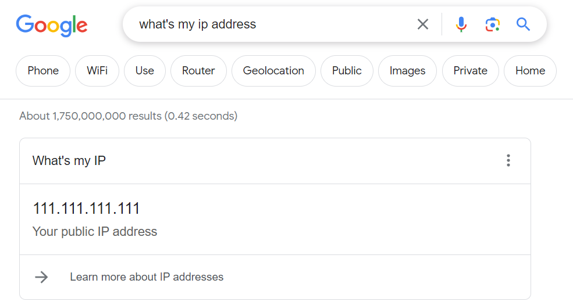
Task: Filter results by WiFi
Action: point(97,71)
